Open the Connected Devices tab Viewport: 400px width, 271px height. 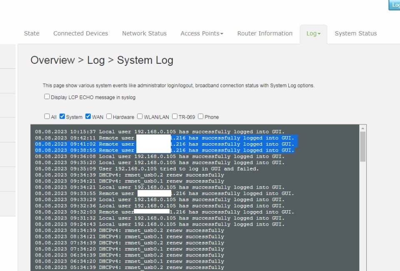pos(80,33)
